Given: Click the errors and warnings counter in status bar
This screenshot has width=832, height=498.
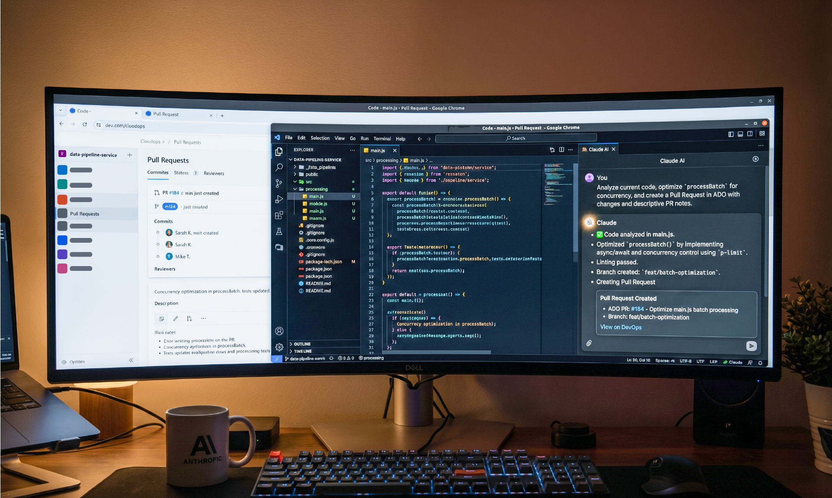Looking at the screenshot, I should pyautogui.click(x=346, y=358).
